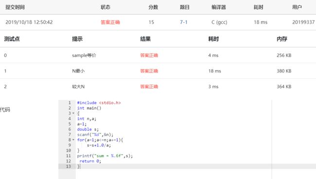Screen dimensions: 316x179
Task: Click the #include <stdio.h> code line
Action: click(99, 103)
